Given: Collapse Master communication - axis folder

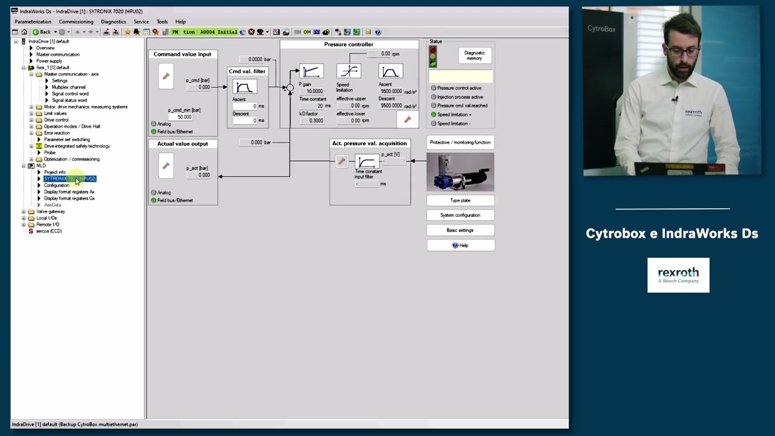Looking at the screenshot, I should pyautogui.click(x=31, y=74).
